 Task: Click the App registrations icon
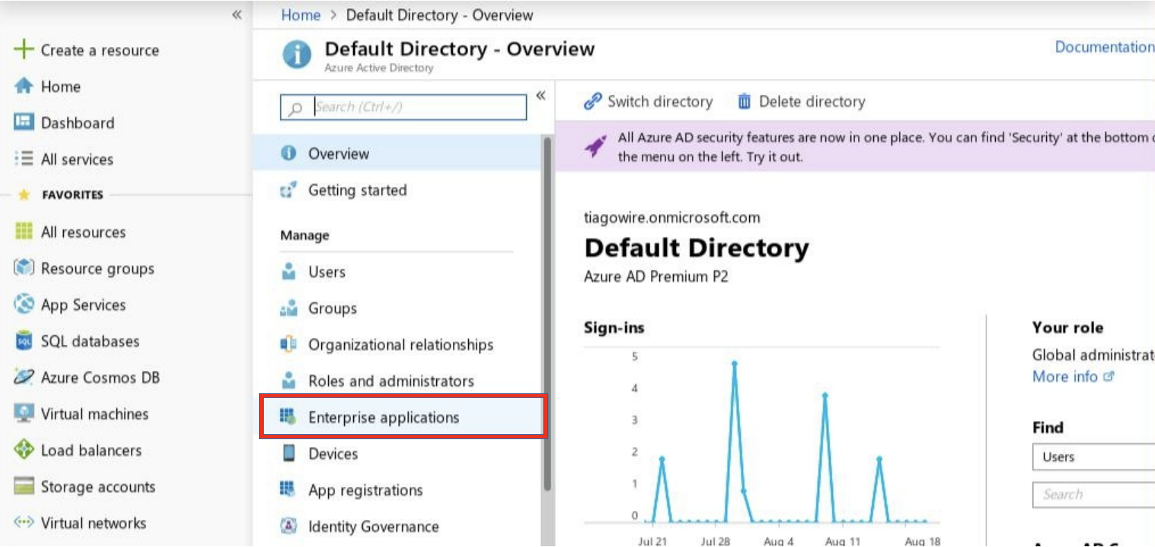[x=287, y=489]
